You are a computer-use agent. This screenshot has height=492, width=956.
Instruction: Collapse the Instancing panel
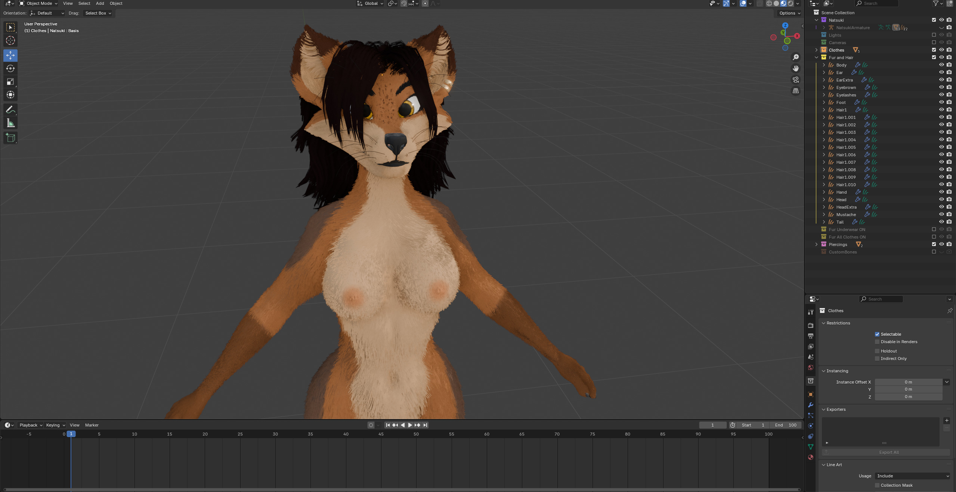823,371
